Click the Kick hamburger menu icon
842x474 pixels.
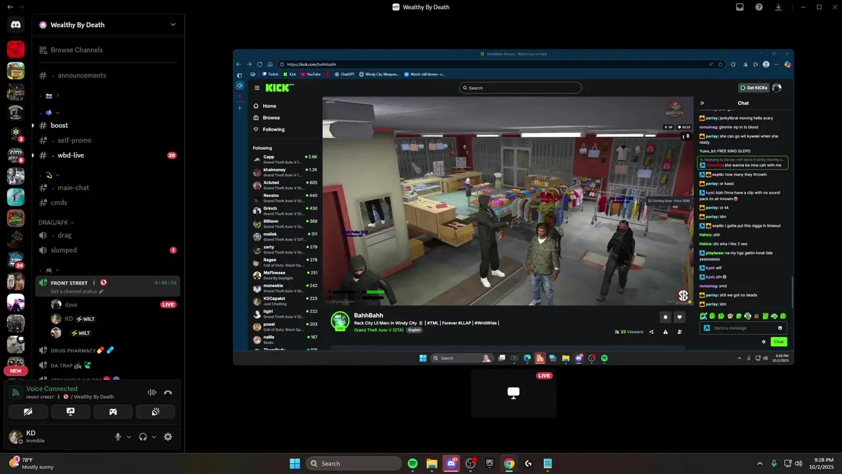[257, 88]
